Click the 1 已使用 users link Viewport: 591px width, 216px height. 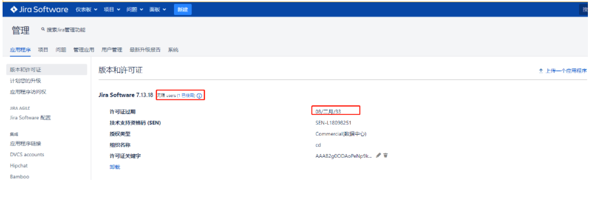[x=186, y=95]
